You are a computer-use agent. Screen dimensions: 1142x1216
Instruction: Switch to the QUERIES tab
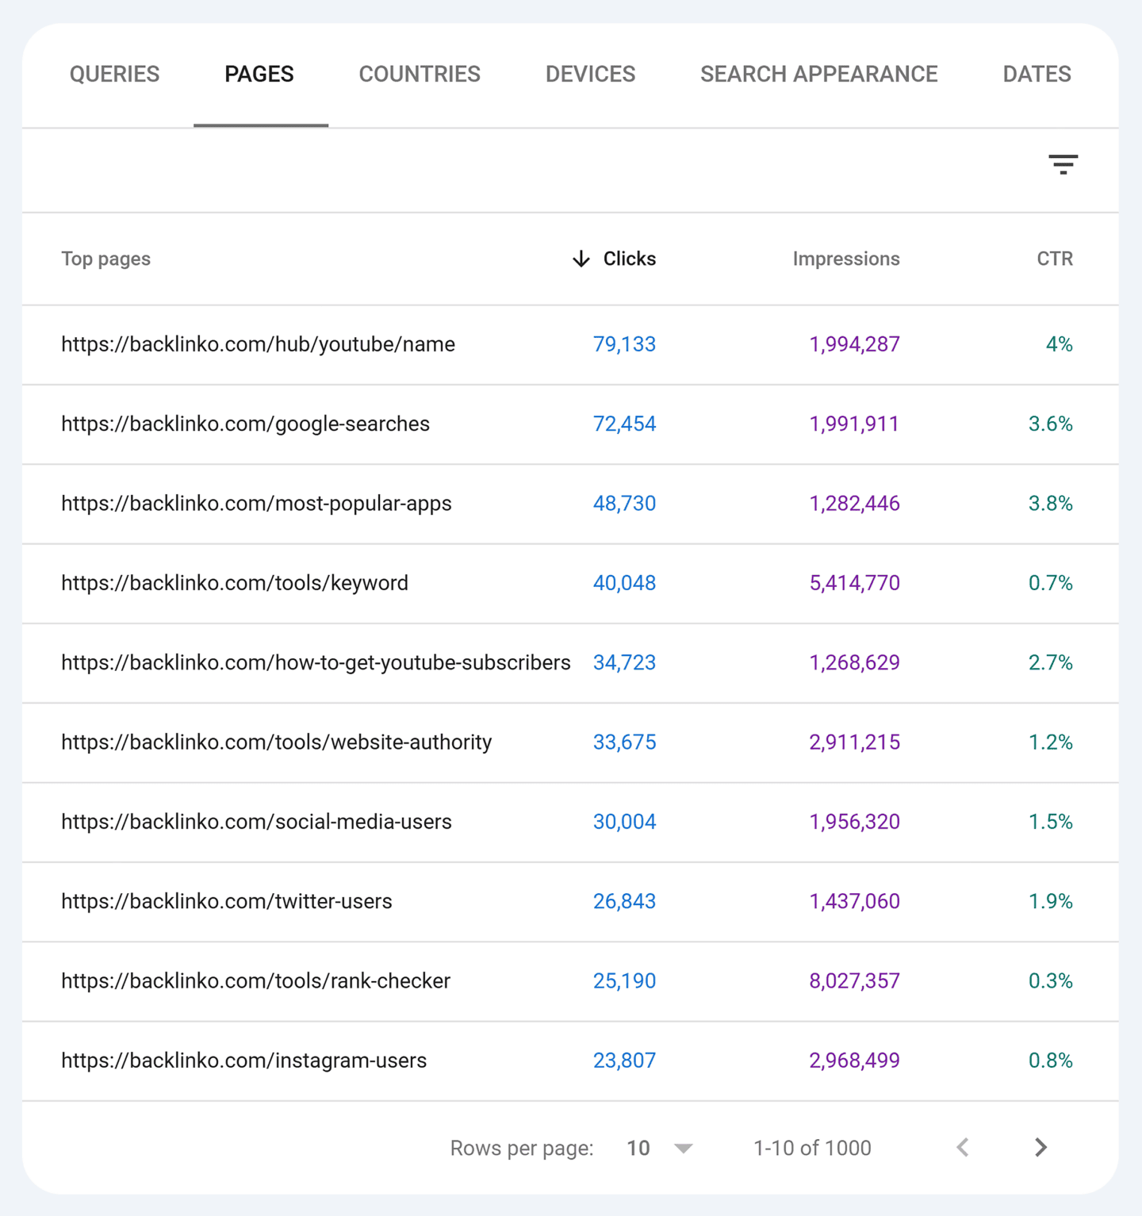pyautogui.click(x=114, y=74)
